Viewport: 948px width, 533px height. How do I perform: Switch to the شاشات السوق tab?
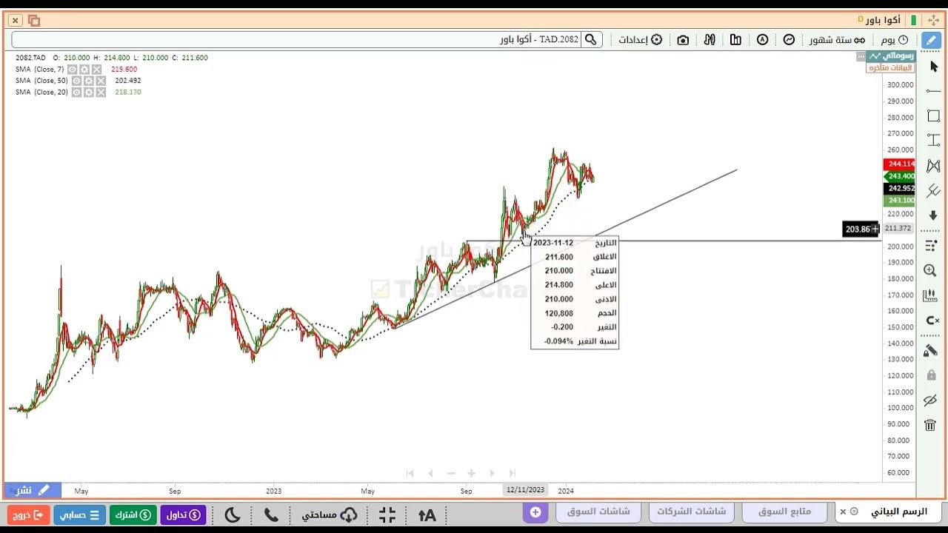[598, 512]
